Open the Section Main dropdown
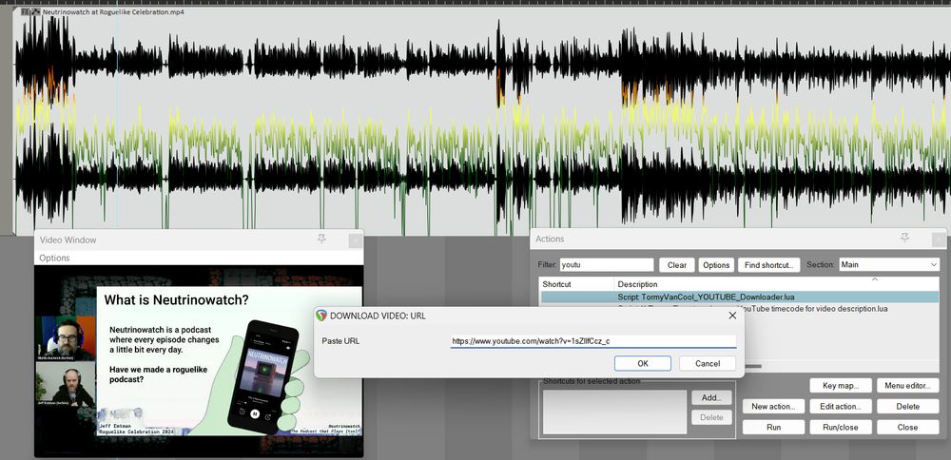This screenshot has width=951, height=460. point(889,265)
